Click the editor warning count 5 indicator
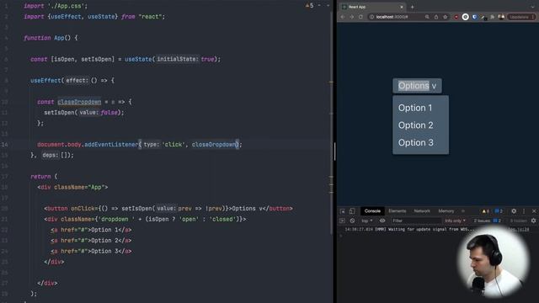 coord(309,6)
